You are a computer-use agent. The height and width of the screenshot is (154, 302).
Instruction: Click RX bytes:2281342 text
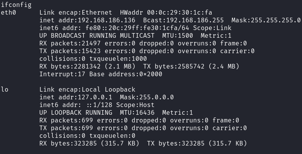(x=70, y=67)
